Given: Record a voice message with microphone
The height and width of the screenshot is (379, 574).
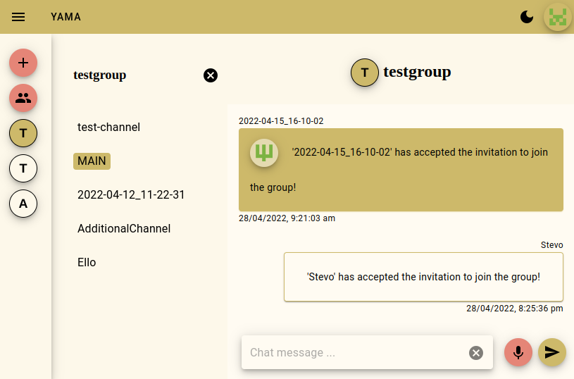Looking at the screenshot, I should 518,352.
